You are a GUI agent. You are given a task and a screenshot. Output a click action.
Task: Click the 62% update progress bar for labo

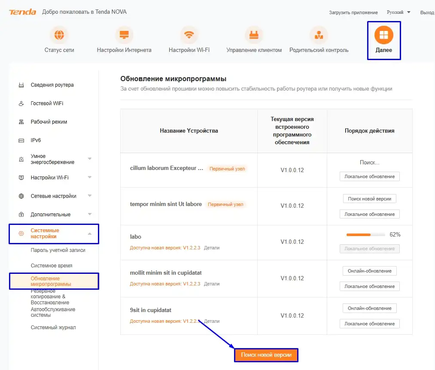tap(366, 235)
